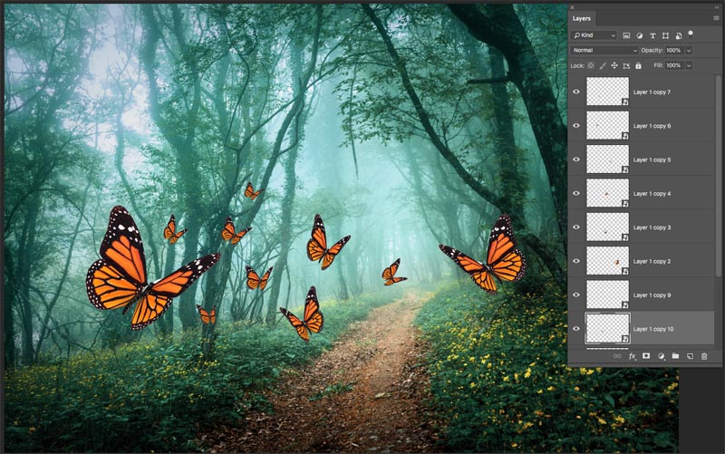Viewport: 725px width, 454px height.
Task: Delete layer with trash icon
Action: [704, 356]
